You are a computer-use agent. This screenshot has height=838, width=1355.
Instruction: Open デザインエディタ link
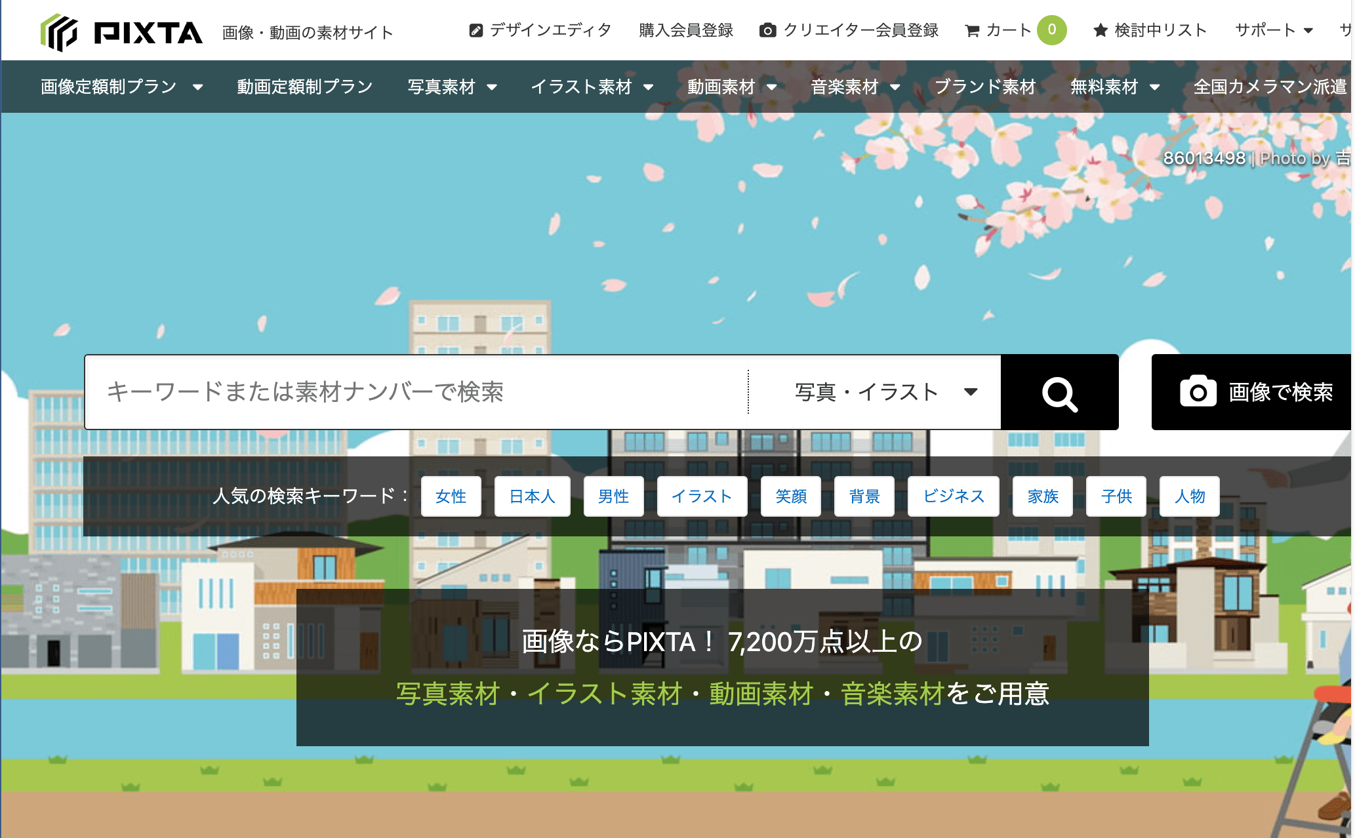coord(540,30)
